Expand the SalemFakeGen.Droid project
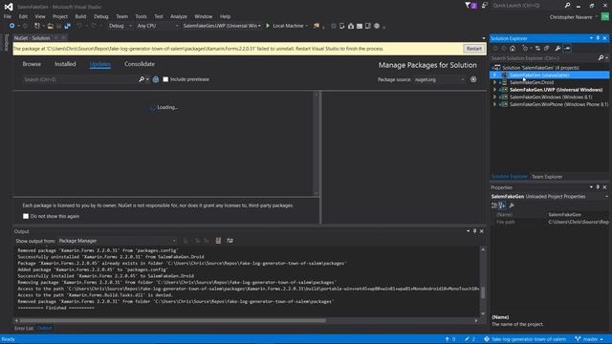612x344 pixels. [494, 82]
